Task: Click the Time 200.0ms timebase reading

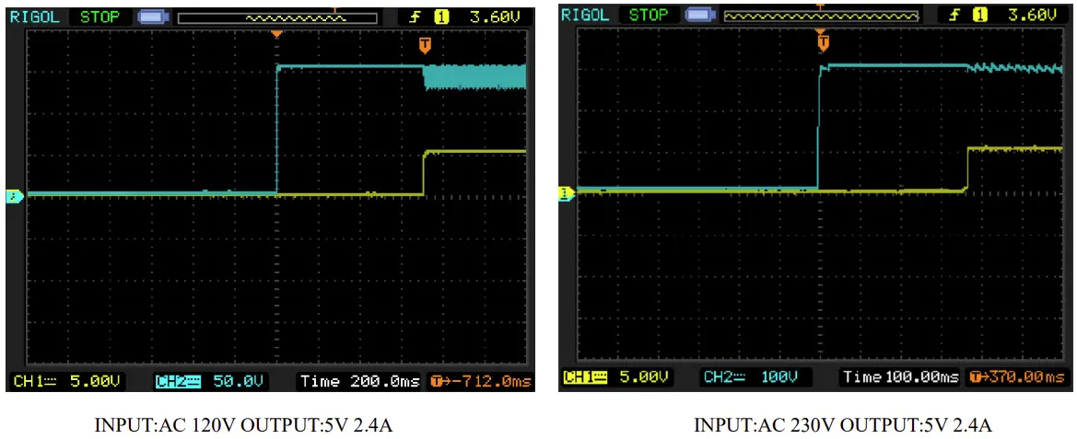Action: (360, 381)
